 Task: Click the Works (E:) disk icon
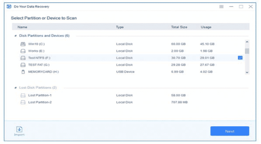23,51
